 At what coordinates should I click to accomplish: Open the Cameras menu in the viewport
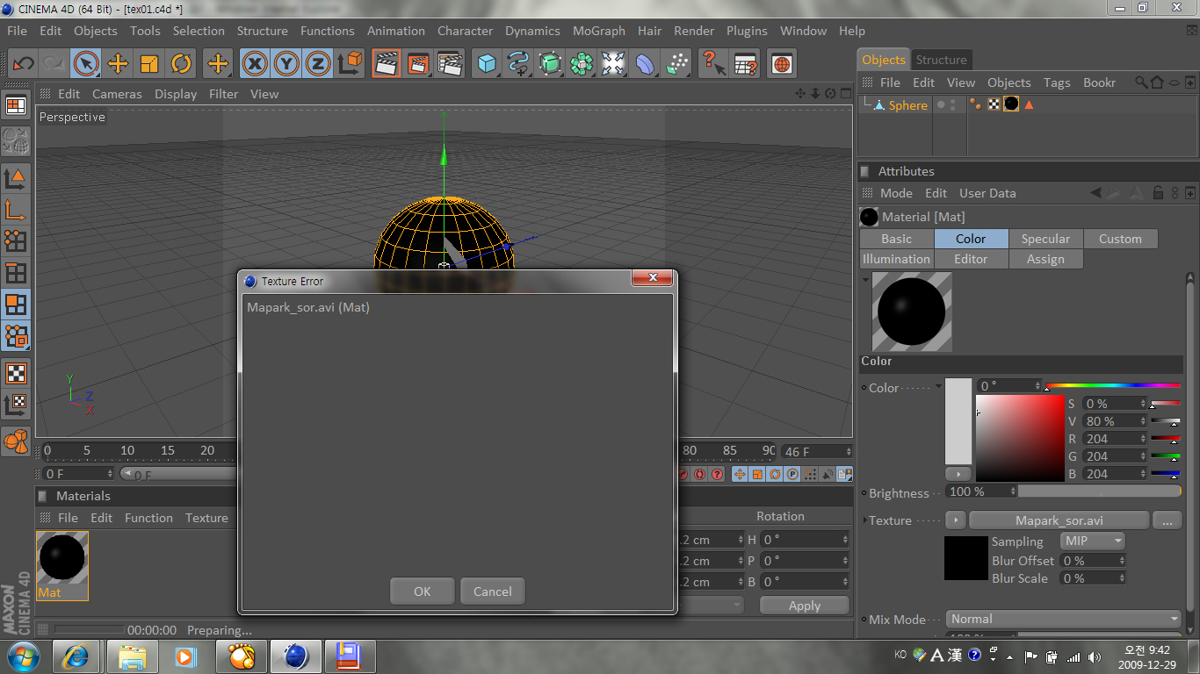tap(117, 94)
